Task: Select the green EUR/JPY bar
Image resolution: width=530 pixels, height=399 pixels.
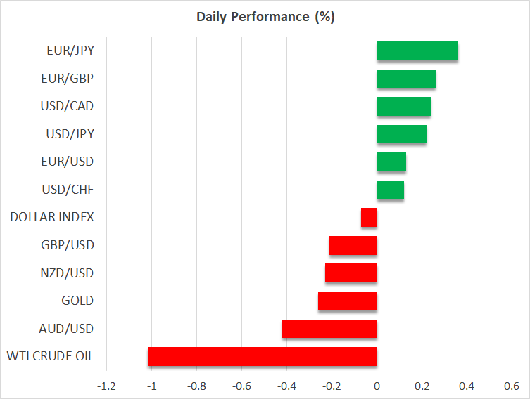Action: tap(417, 51)
